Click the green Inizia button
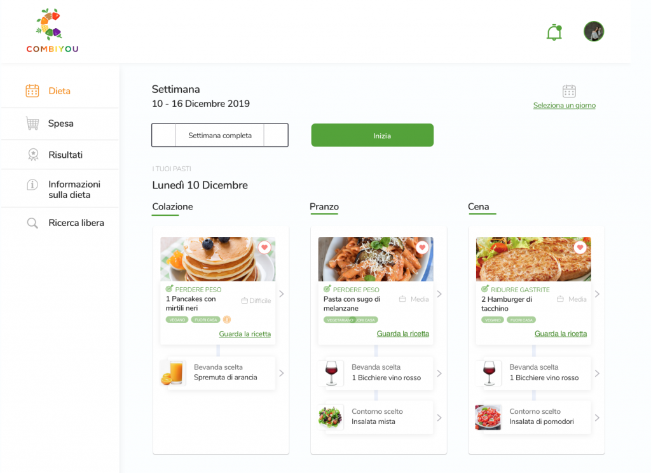Viewport: 651px width, 473px height. [373, 135]
